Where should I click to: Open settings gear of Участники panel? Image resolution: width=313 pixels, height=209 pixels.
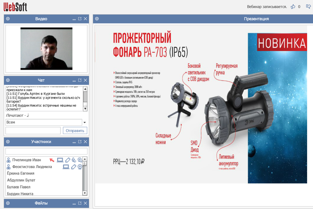coord(8,142)
